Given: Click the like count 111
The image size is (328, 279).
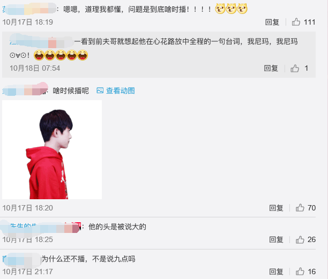Looking at the screenshot, I should pos(309,22).
